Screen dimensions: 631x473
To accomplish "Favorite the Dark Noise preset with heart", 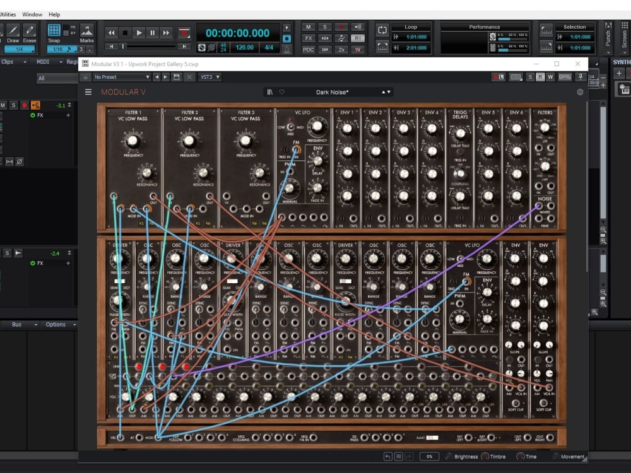I will tap(281, 92).
